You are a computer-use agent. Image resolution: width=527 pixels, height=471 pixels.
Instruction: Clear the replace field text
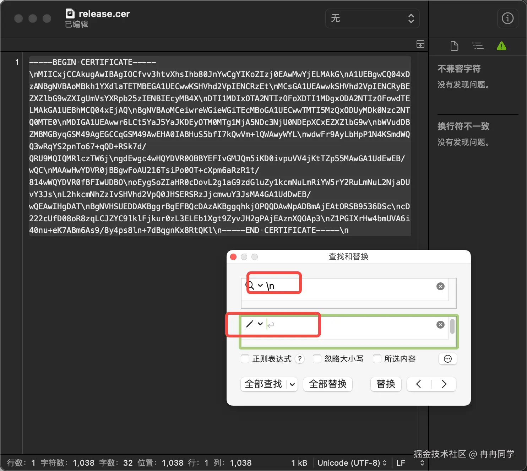(440, 325)
